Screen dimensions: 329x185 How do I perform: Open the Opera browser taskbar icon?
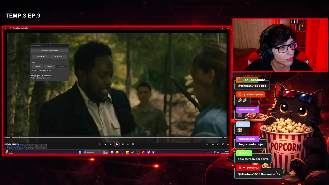(x=122, y=152)
